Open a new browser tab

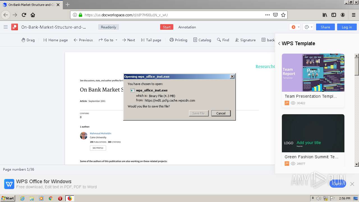[68, 4]
